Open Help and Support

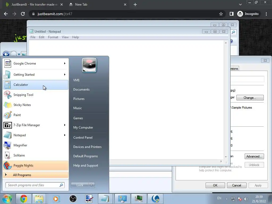[x=86, y=165]
